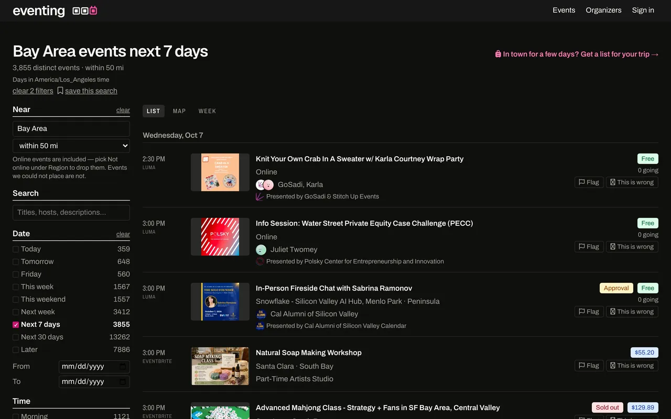This screenshot has height=419, width=671.
Task: Click the Polsky Center presenter logo icon
Action: pyautogui.click(x=259, y=261)
